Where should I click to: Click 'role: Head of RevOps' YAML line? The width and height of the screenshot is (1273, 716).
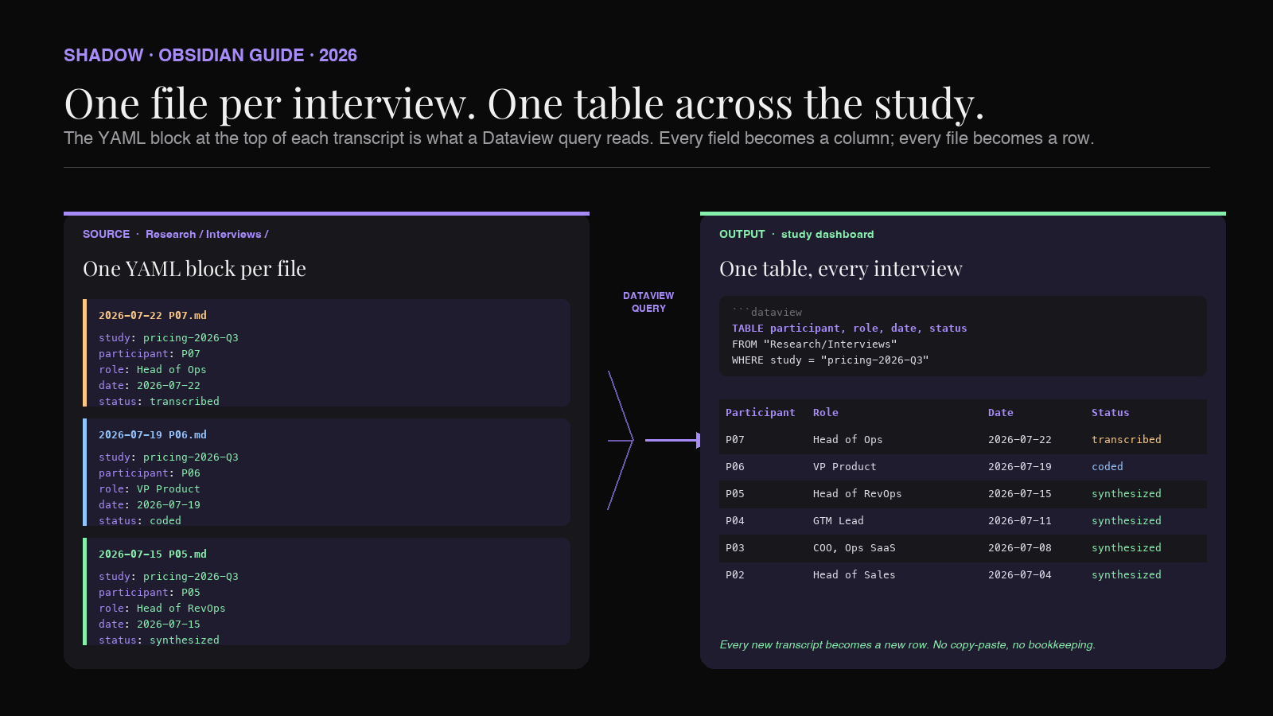coord(162,609)
